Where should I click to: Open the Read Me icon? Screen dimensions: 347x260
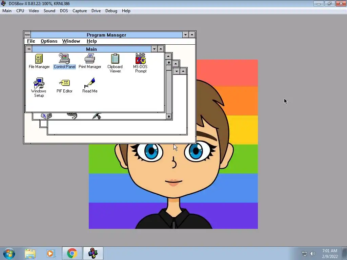[x=90, y=86]
